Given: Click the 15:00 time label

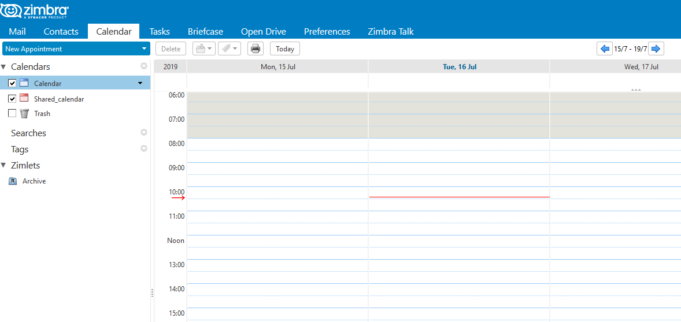Looking at the screenshot, I should click(x=176, y=313).
